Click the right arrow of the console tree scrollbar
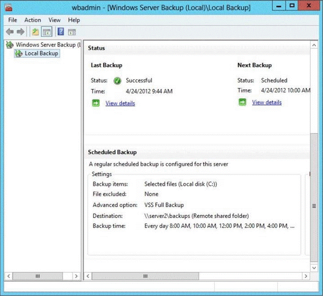323x296 pixels. 77,276
